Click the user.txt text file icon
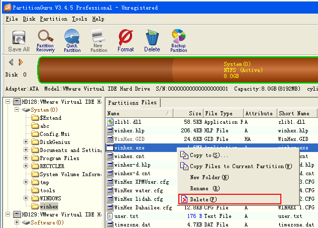The height and width of the screenshot is (228, 318). click(110, 216)
